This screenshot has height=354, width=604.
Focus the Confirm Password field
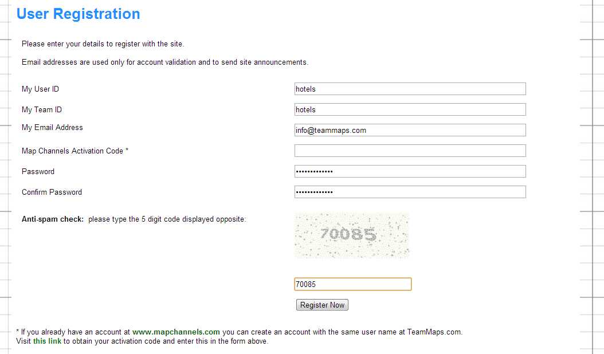410,192
